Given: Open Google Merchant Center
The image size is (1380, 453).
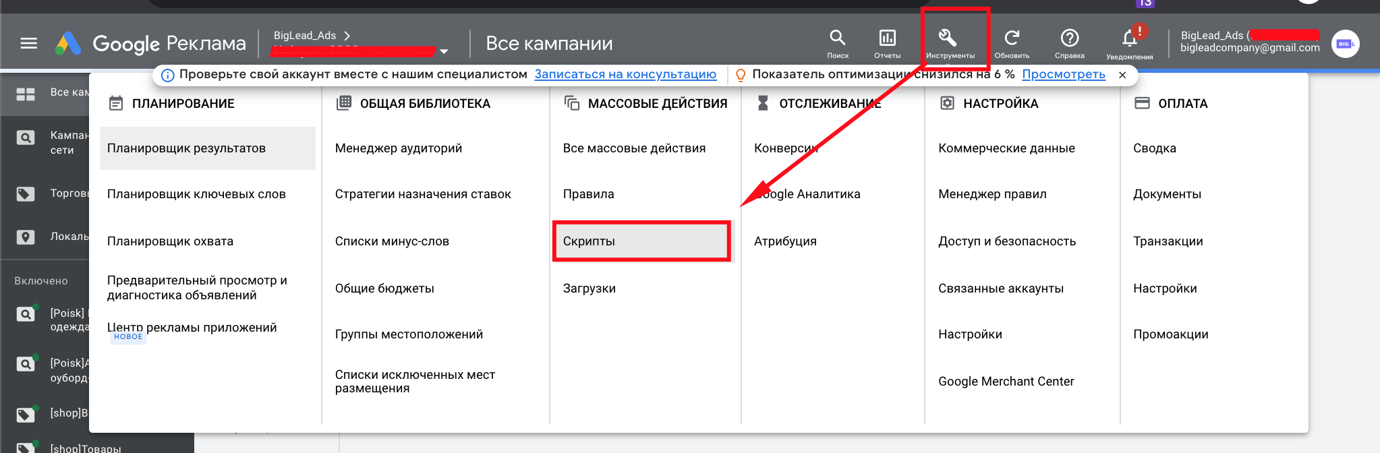Looking at the screenshot, I should click(x=1006, y=382).
